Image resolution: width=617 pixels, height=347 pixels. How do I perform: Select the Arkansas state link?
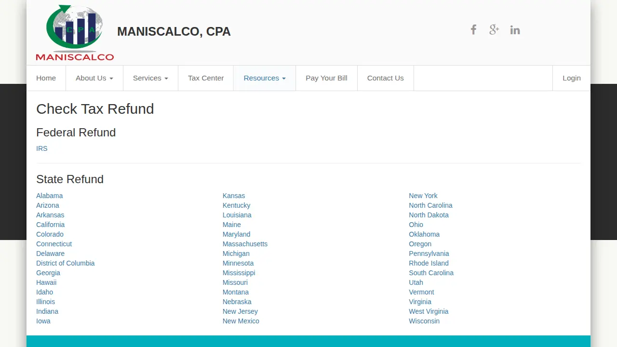pyautogui.click(x=50, y=215)
